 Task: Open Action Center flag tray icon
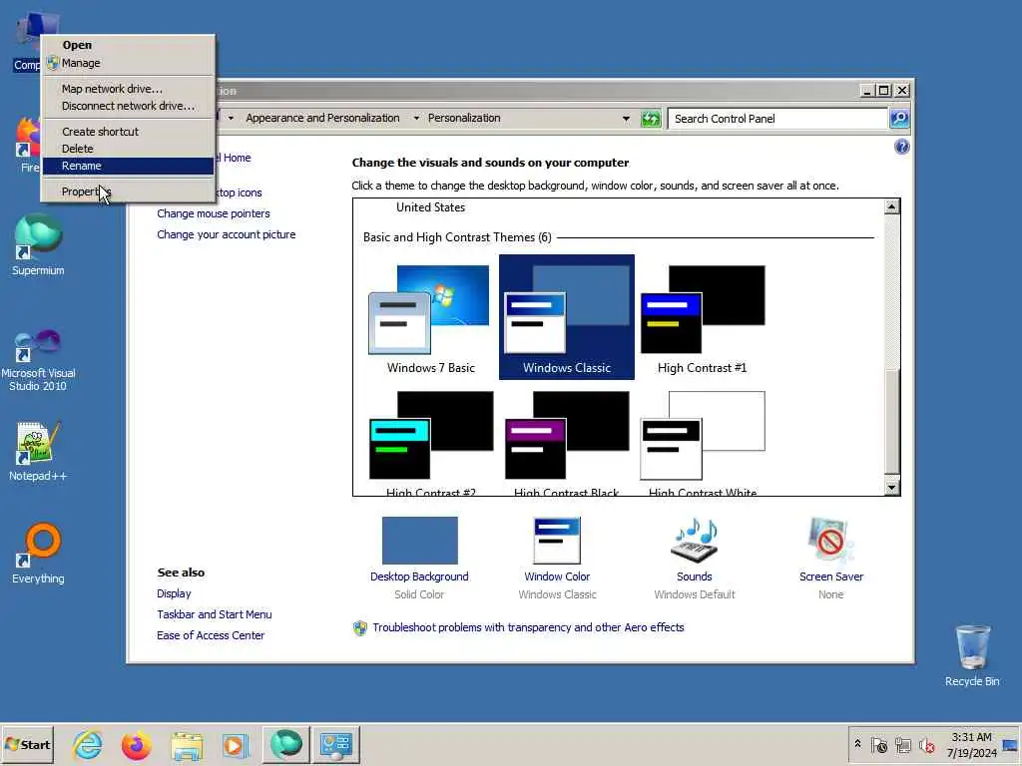(x=879, y=744)
